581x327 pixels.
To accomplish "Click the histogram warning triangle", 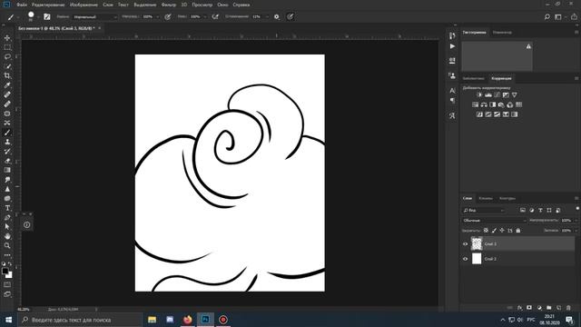I will point(528,46).
